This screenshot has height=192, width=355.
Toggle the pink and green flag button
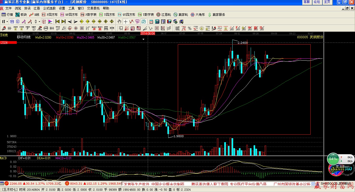50,22
